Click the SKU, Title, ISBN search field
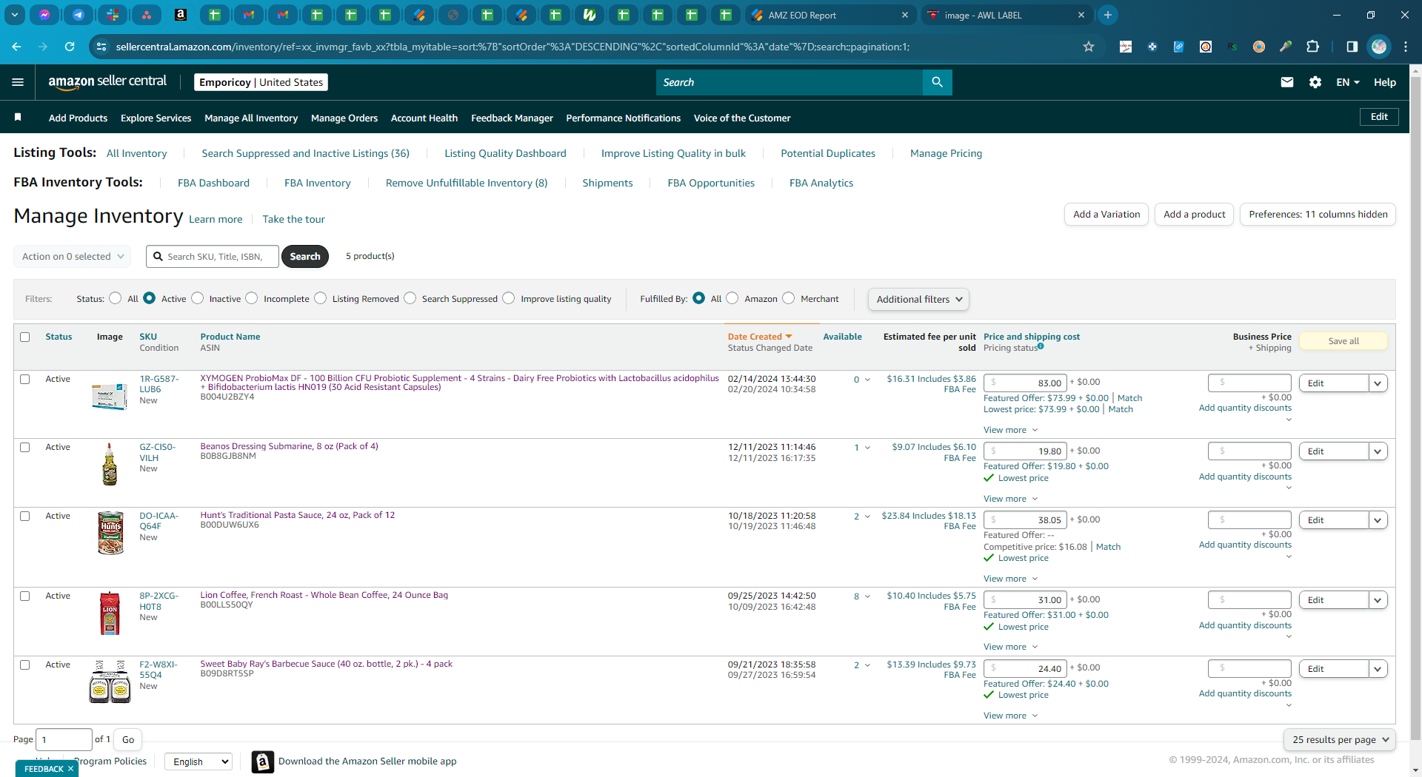1422x777 pixels. pos(213,257)
